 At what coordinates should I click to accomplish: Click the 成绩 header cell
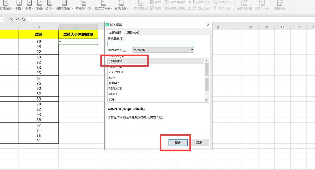(x=39, y=34)
